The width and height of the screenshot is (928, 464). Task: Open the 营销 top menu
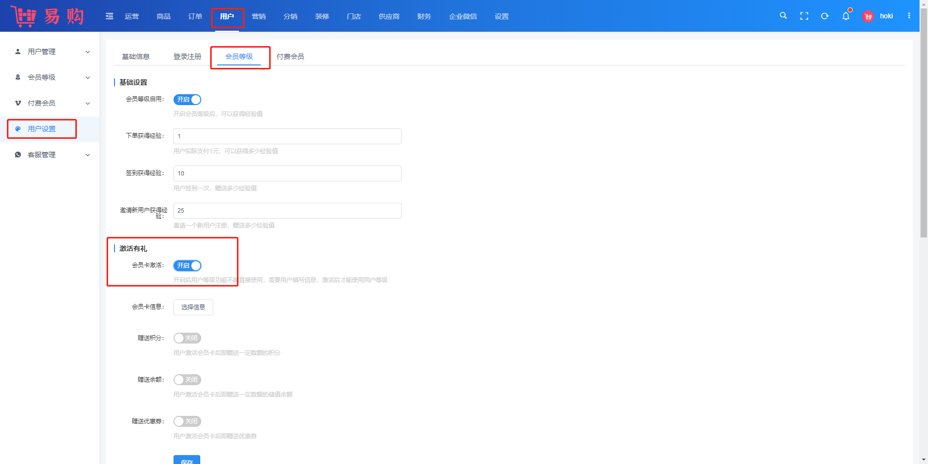(259, 16)
